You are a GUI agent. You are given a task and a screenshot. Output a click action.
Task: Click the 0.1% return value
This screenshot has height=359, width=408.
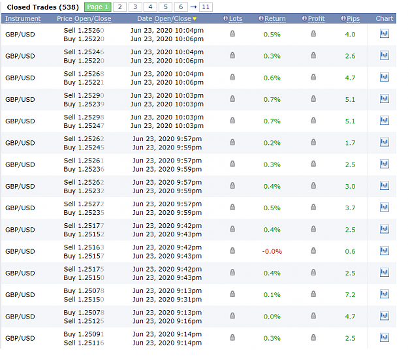pos(272,295)
